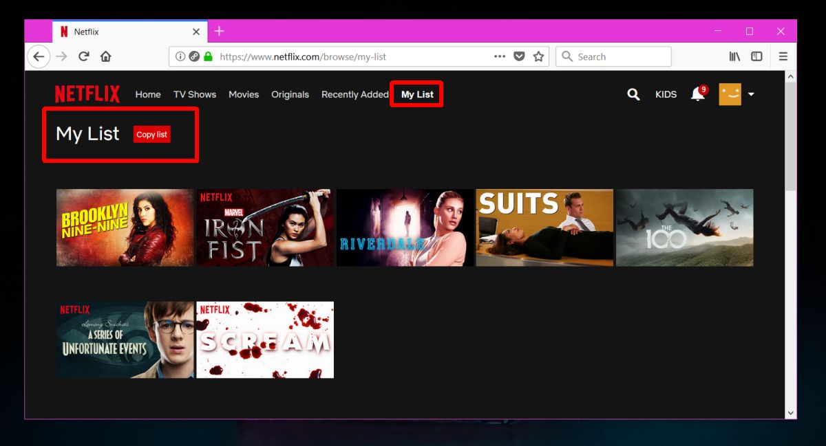Image resolution: width=826 pixels, height=446 pixels.
Task: Open A Series of Unfortunate Events thumbnail
Action: pyautogui.click(x=125, y=339)
